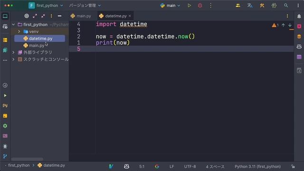304x171 pixels.
Task: Hide the project panel with minus icon
Action: tap(59, 16)
